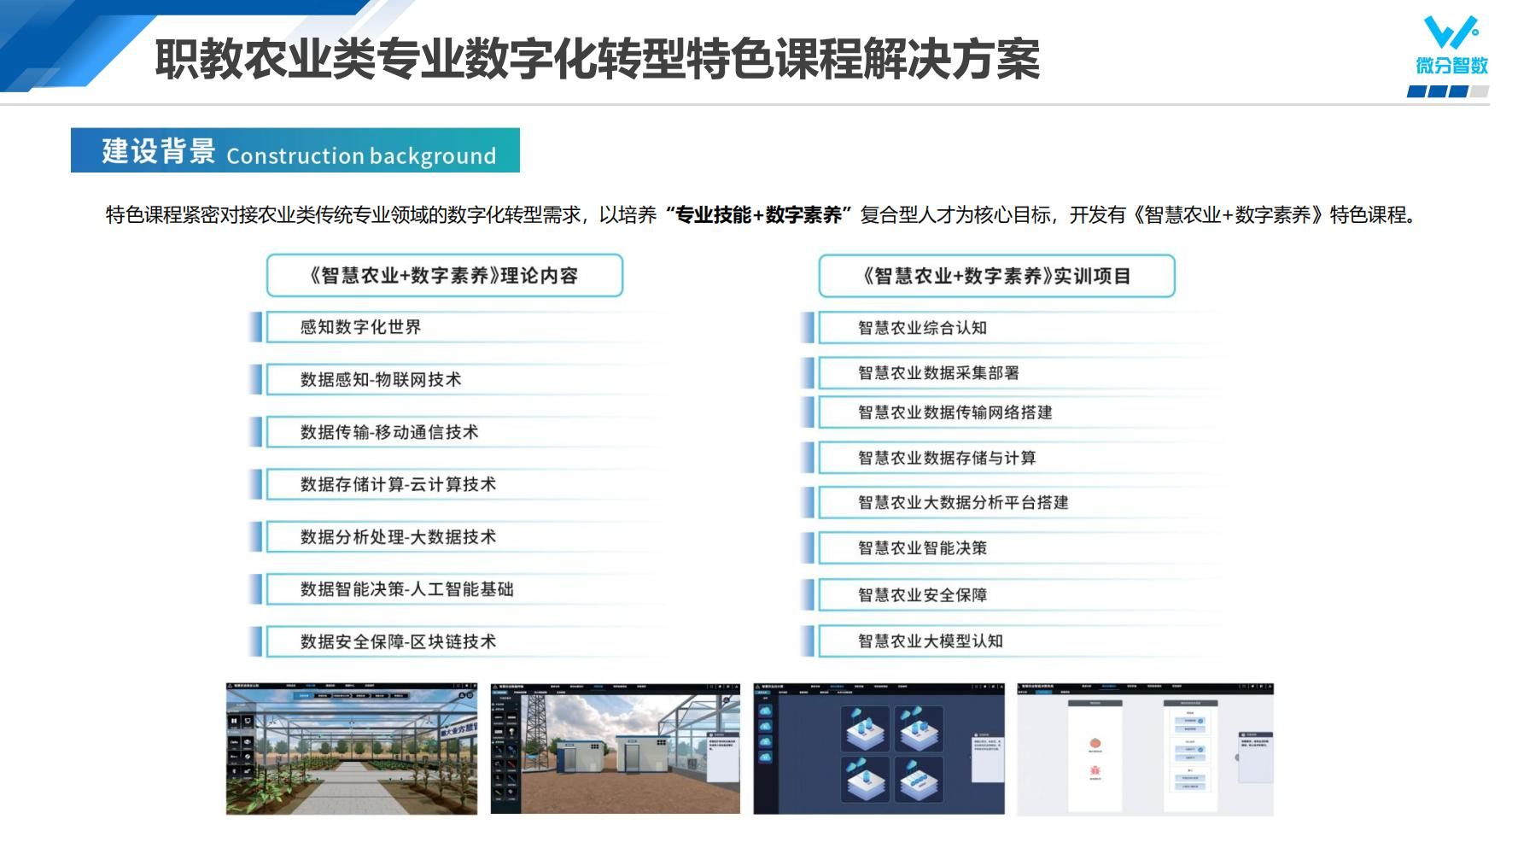Open the screenshot showing equipment sheds and tower
Viewport: 1518px width, 854px height.
[616, 749]
